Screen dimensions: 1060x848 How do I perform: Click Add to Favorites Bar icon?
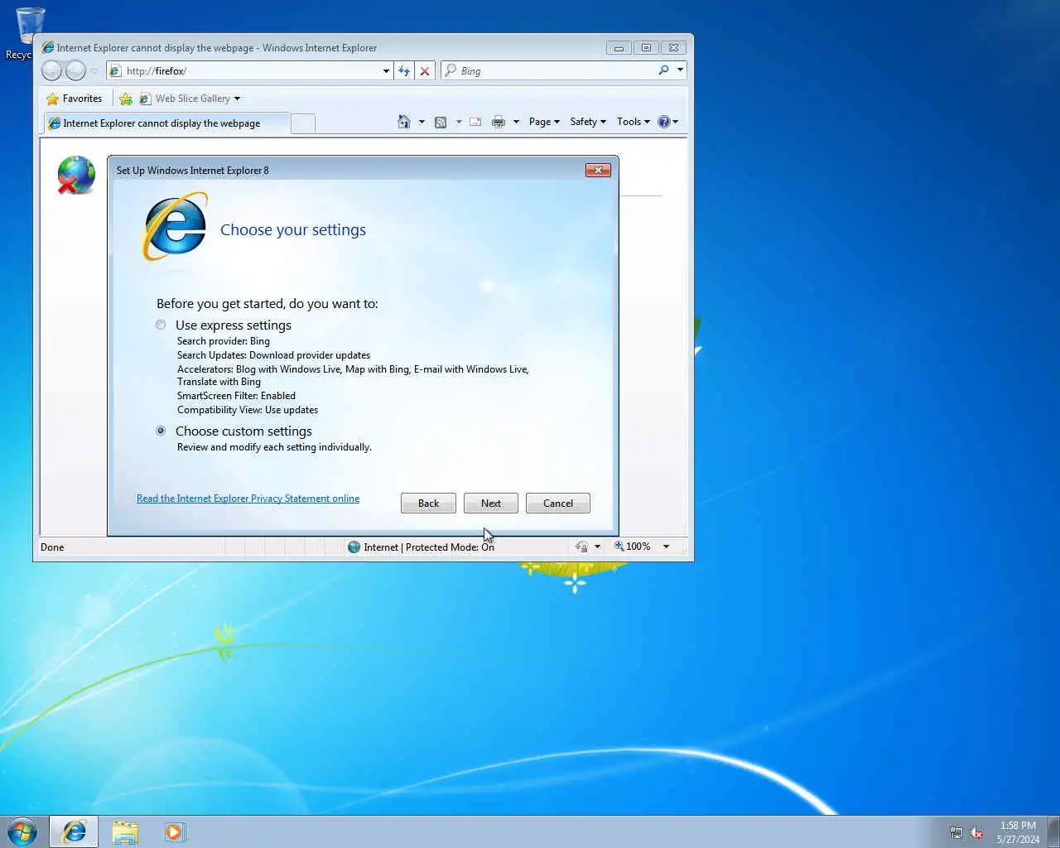(126, 99)
